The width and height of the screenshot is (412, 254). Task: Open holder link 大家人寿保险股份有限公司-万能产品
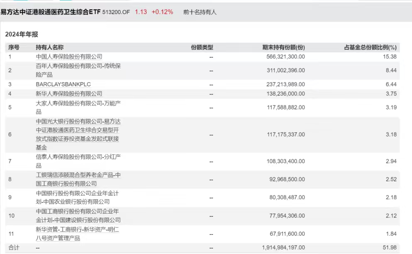[78, 107]
